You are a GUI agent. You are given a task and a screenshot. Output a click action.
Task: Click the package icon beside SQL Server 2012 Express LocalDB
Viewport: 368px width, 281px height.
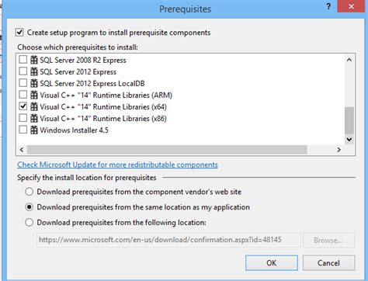tap(34, 83)
